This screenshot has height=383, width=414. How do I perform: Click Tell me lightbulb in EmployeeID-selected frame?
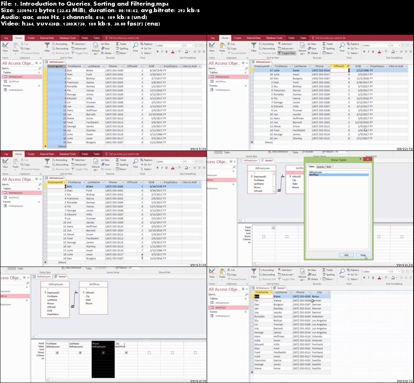pos(106,38)
